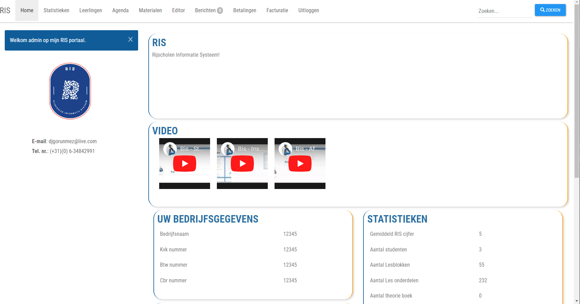Go to Statistieken menu item

[56, 11]
